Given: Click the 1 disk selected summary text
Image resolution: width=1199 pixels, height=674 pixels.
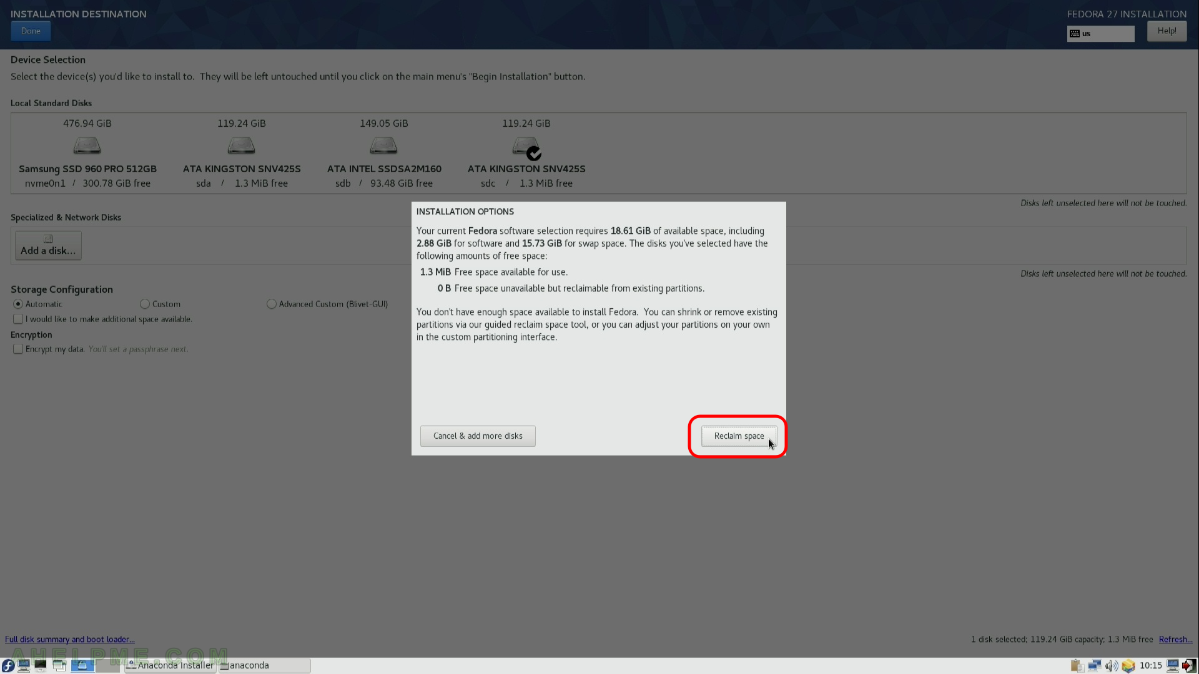Looking at the screenshot, I should (1062, 640).
